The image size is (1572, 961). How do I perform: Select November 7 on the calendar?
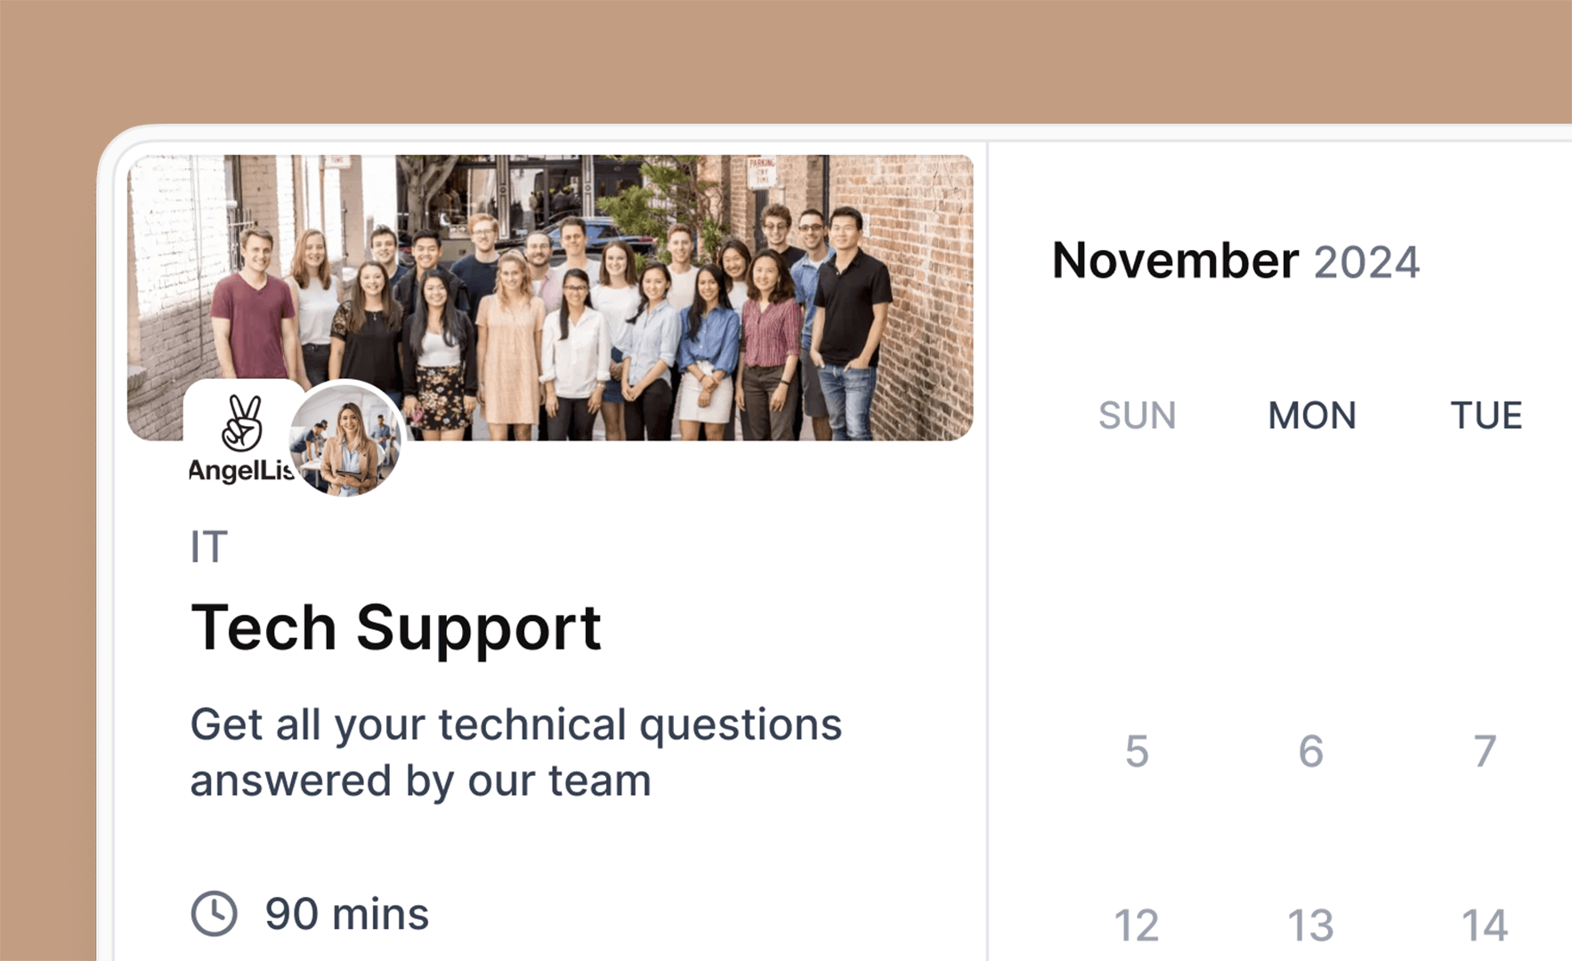[x=1483, y=752]
